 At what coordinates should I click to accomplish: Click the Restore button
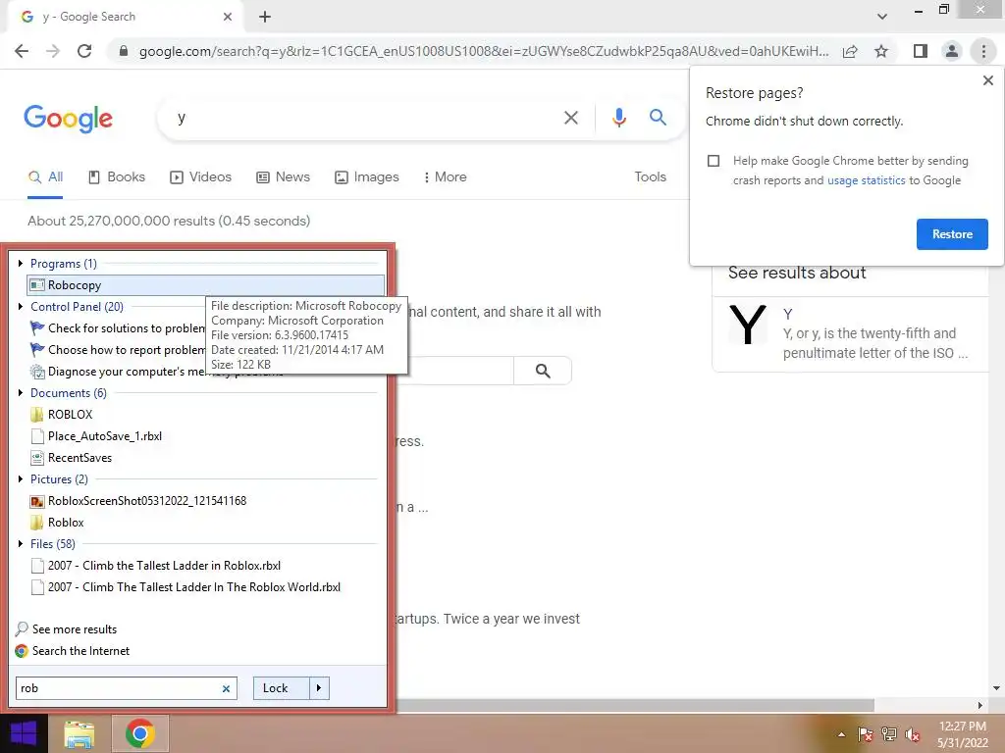(x=952, y=234)
